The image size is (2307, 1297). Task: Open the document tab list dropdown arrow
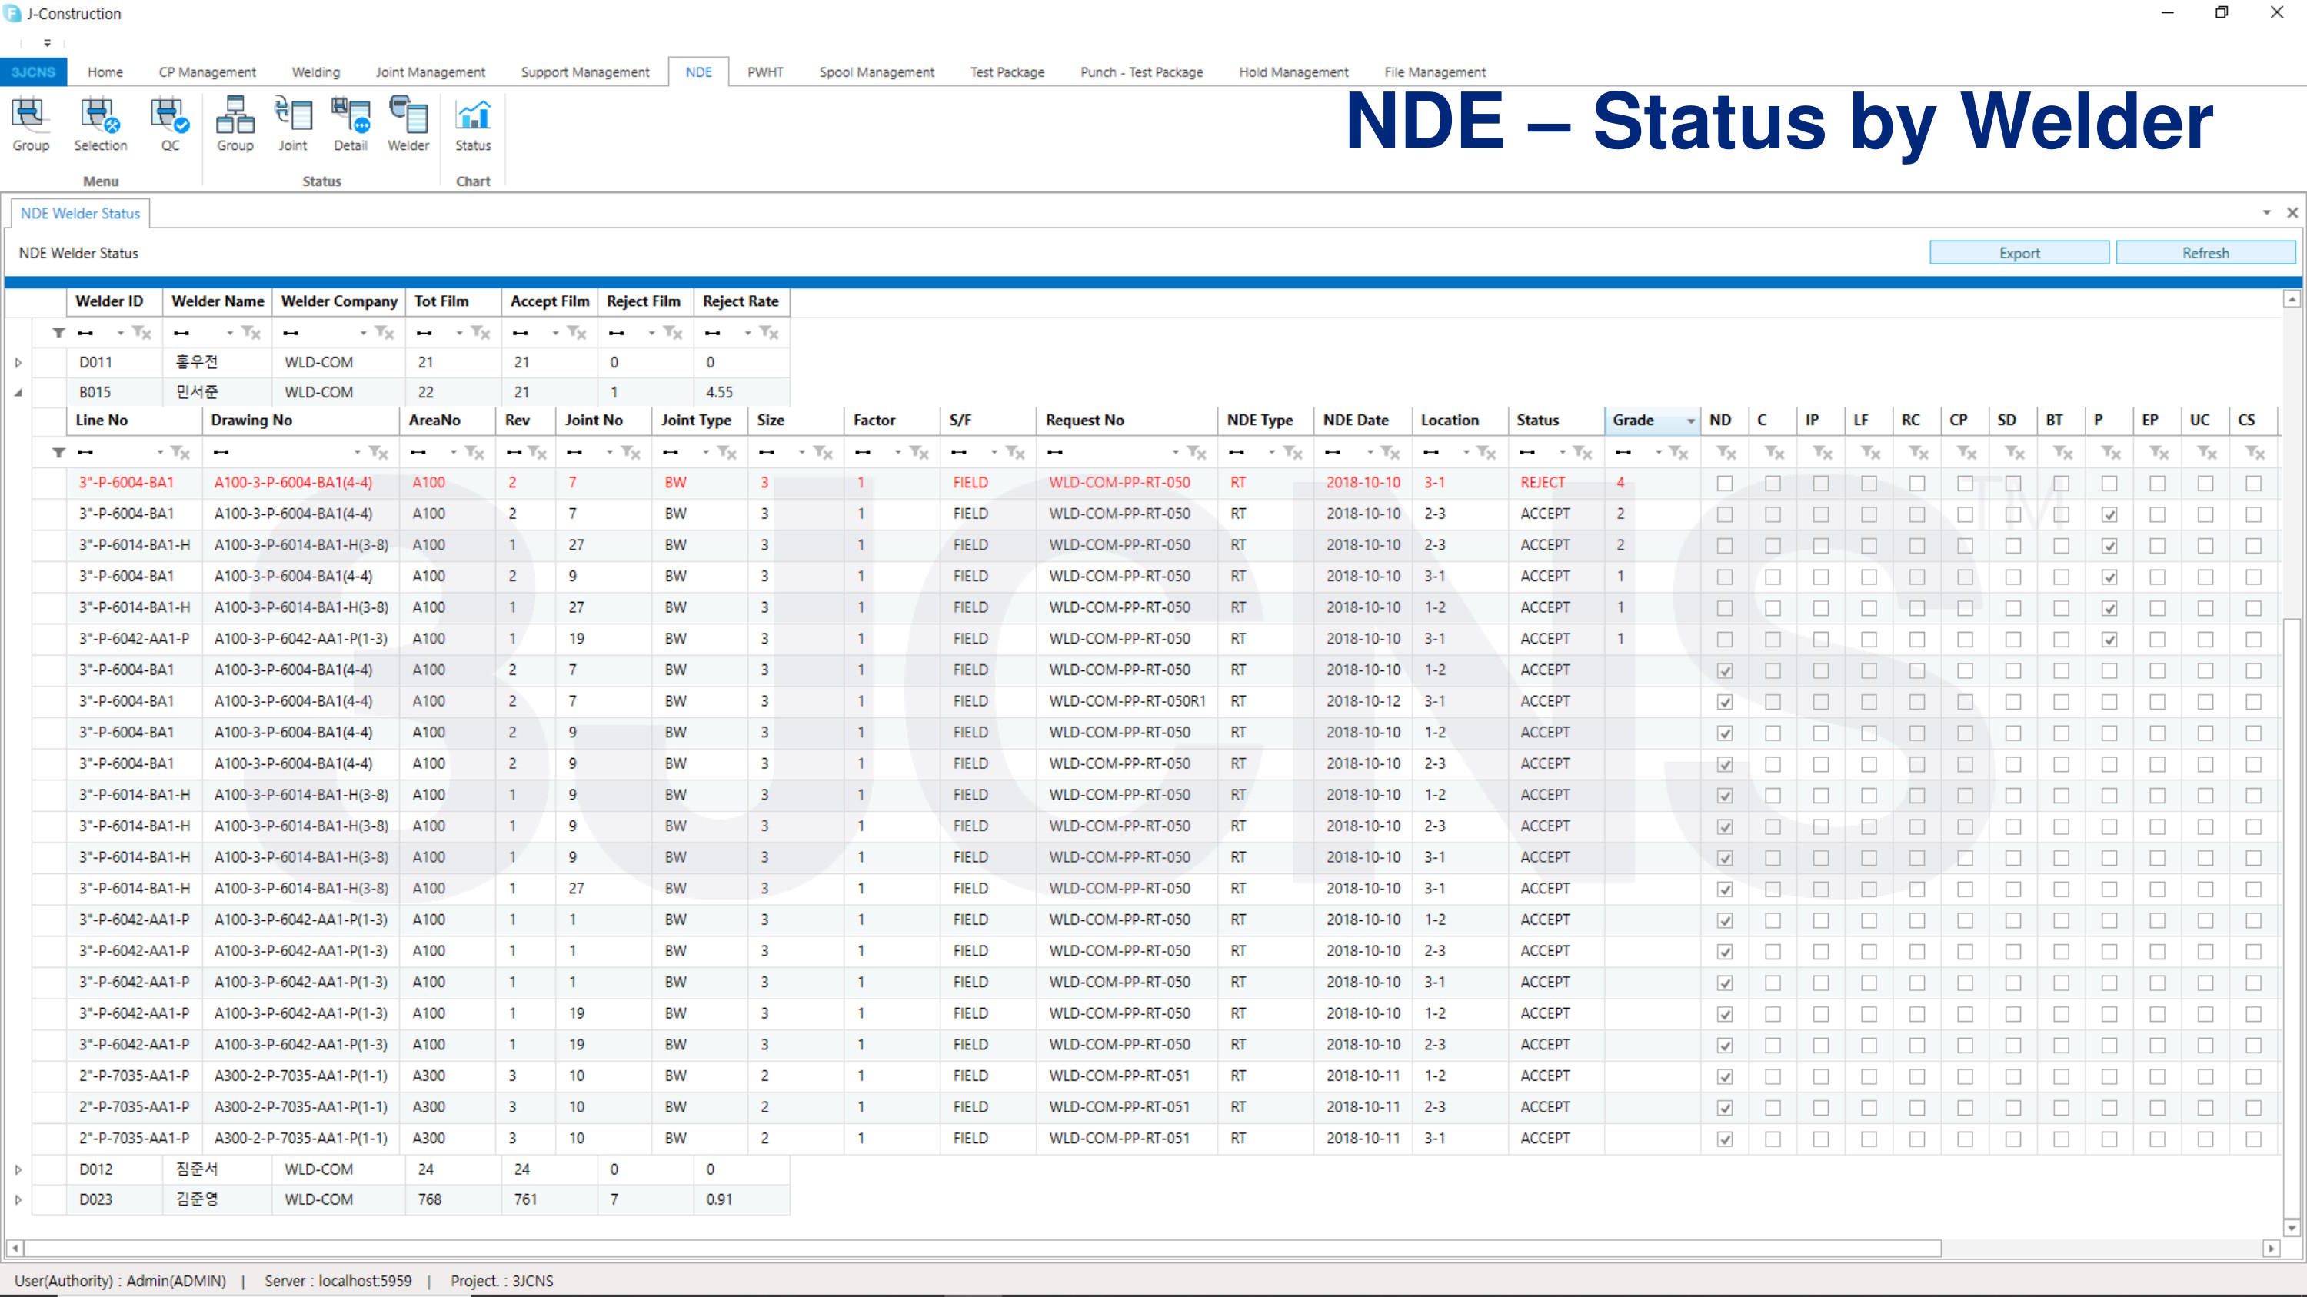pos(2265,213)
